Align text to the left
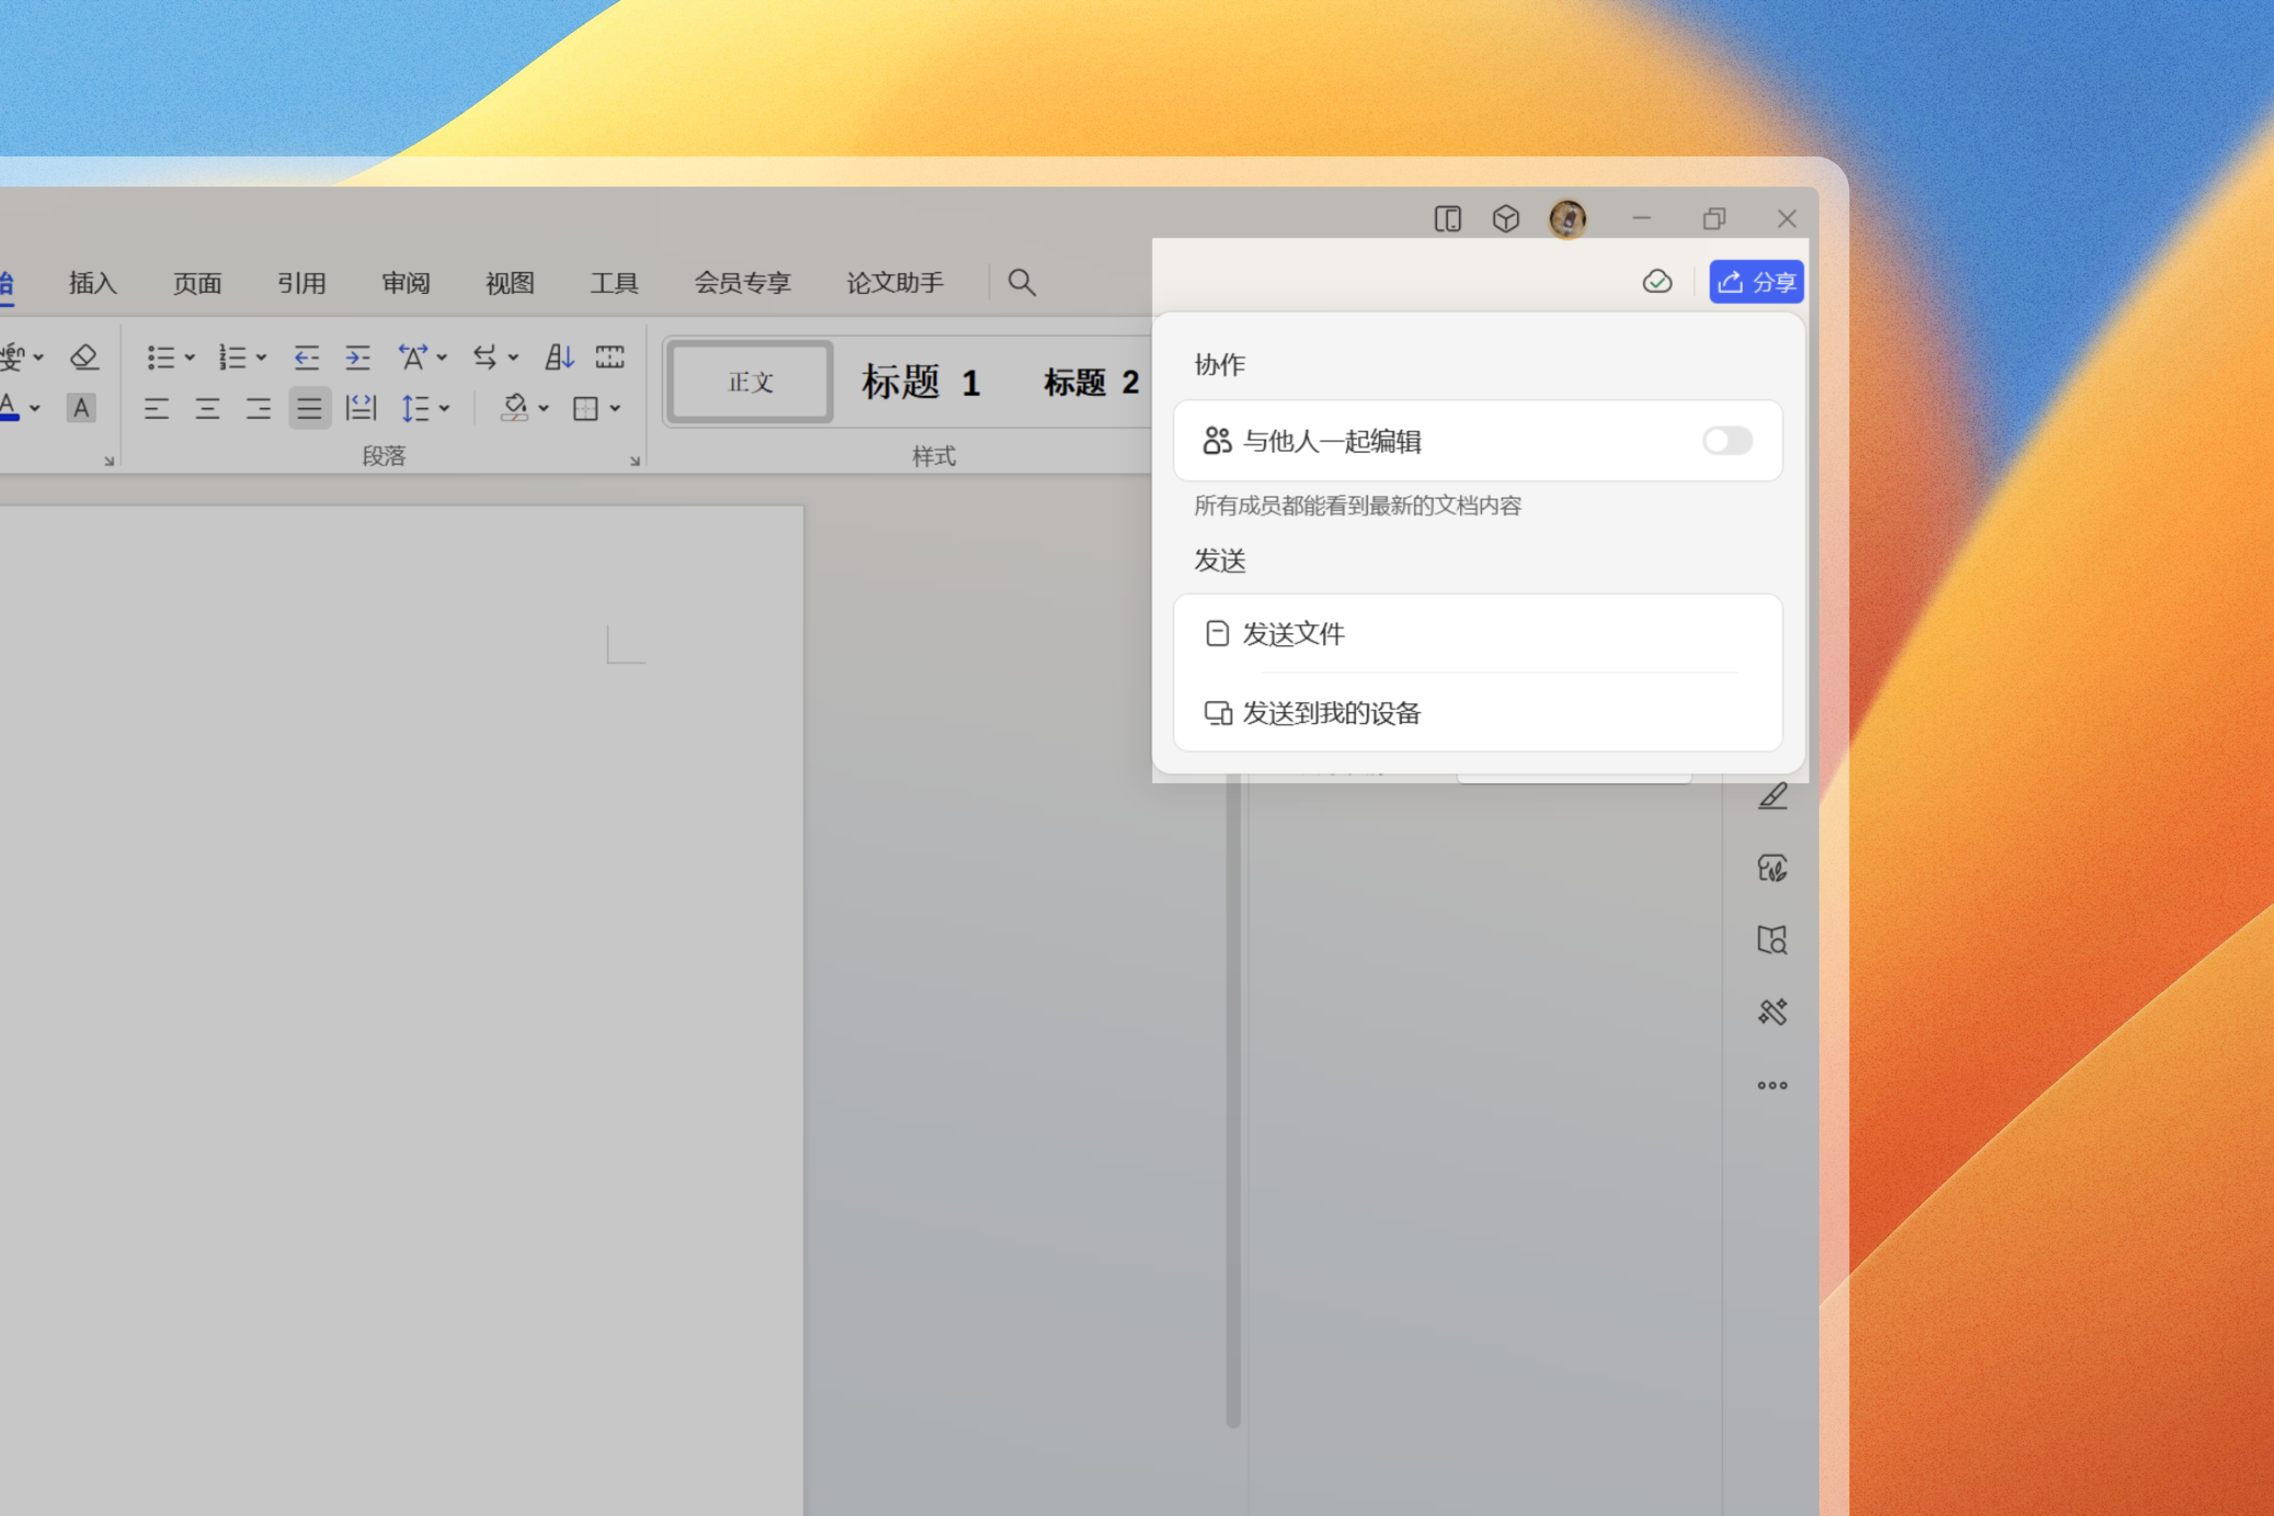This screenshot has width=2274, height=1516. coord(156,408)
